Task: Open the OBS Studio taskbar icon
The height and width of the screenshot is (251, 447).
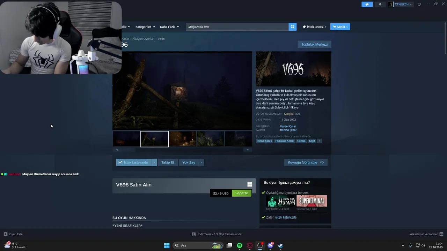Action: pos(260,245)
